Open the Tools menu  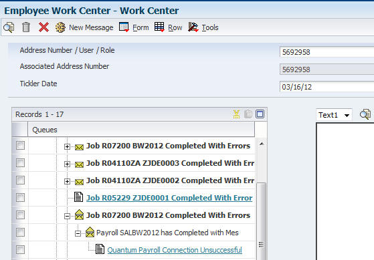pos(203,27)
